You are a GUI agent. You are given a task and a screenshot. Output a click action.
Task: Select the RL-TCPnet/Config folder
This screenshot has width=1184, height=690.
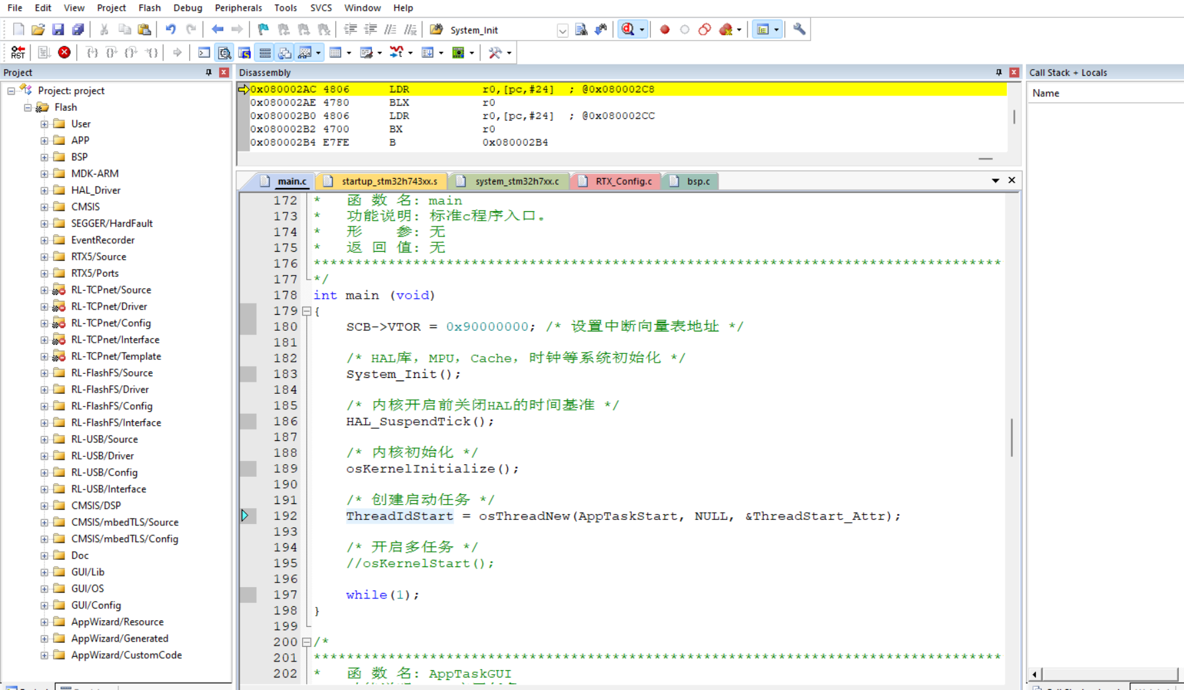[111, 323]
